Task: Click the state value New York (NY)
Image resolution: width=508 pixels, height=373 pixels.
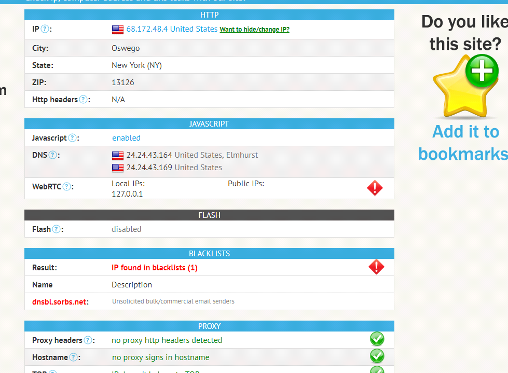Action: coord(136,65)
